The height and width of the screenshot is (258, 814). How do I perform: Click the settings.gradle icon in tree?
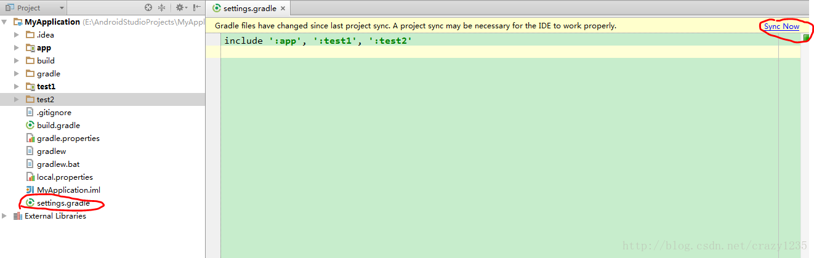click(x=30, y=203)
